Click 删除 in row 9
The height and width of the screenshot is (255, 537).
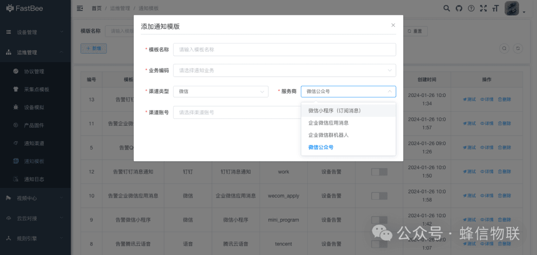[505, 220]
